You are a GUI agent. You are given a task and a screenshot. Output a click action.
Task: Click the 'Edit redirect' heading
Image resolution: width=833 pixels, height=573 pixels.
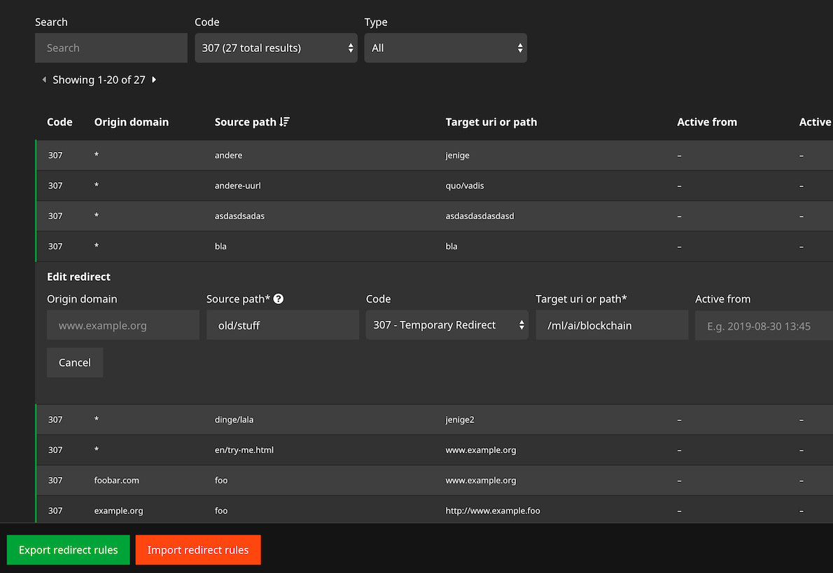[78, 277]
